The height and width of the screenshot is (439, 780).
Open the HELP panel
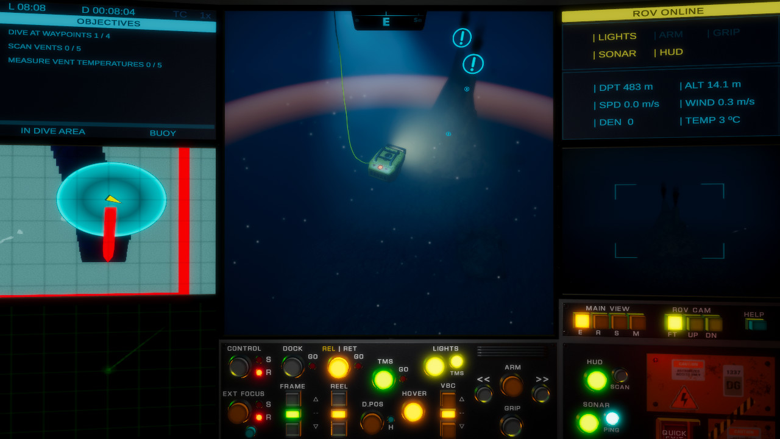click(756, 324)
